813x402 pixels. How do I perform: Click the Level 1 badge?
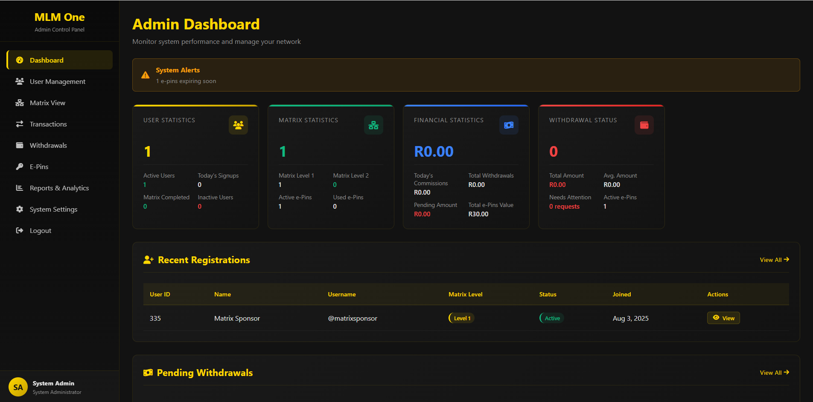click(x=461, y=318)
